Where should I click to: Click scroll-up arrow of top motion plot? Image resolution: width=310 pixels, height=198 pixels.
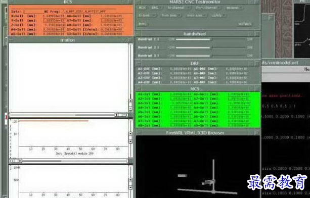pos(130,101)
